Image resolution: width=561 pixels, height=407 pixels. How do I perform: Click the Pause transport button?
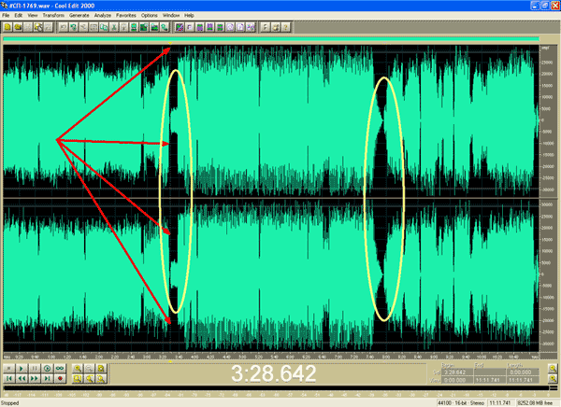[x=34, y=369]
